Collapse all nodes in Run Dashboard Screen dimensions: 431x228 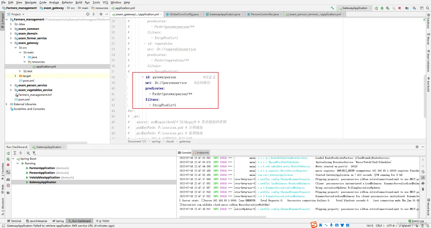[x=21, y=153]
